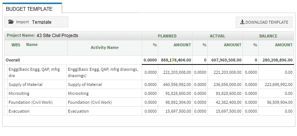This screenshot has width=297, height=136.
Task: Click the Download Template button
Action: 264,22
